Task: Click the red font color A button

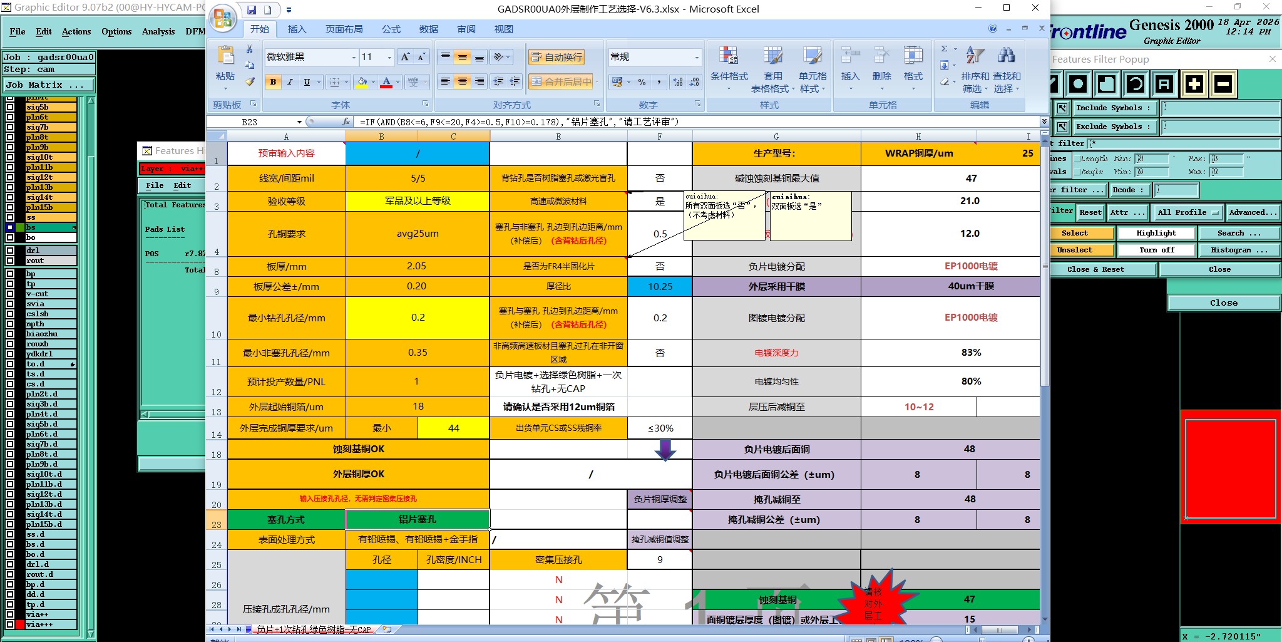Action: point(386,82)
